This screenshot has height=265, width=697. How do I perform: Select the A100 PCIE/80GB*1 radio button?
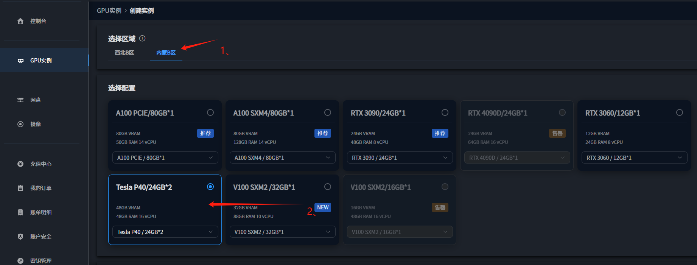coord(210,112)
